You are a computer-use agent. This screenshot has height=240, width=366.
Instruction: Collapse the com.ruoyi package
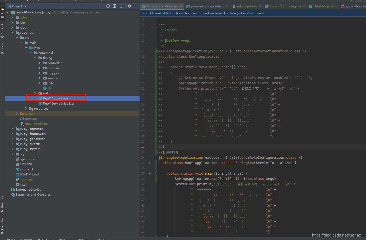click(30, 53)
